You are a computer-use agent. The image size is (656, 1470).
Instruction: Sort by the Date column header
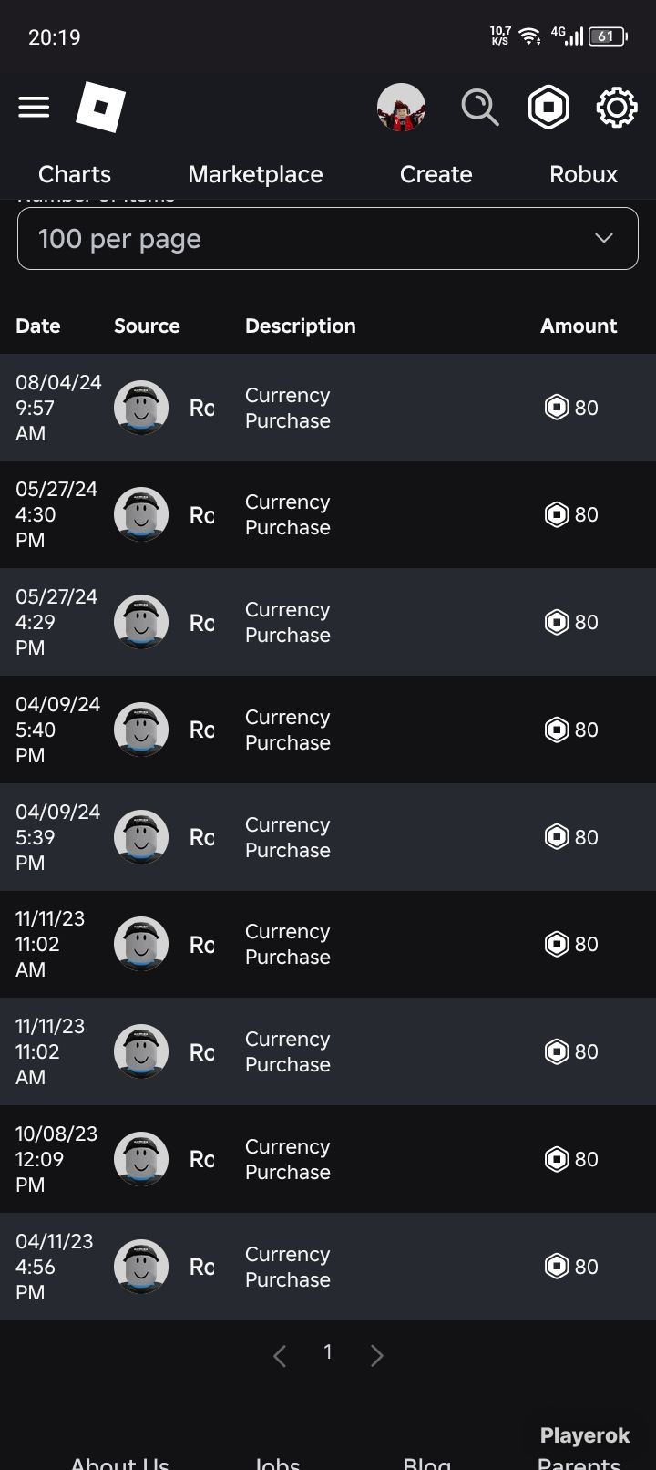(x=38, y=326)
